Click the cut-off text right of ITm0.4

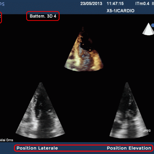153,4
